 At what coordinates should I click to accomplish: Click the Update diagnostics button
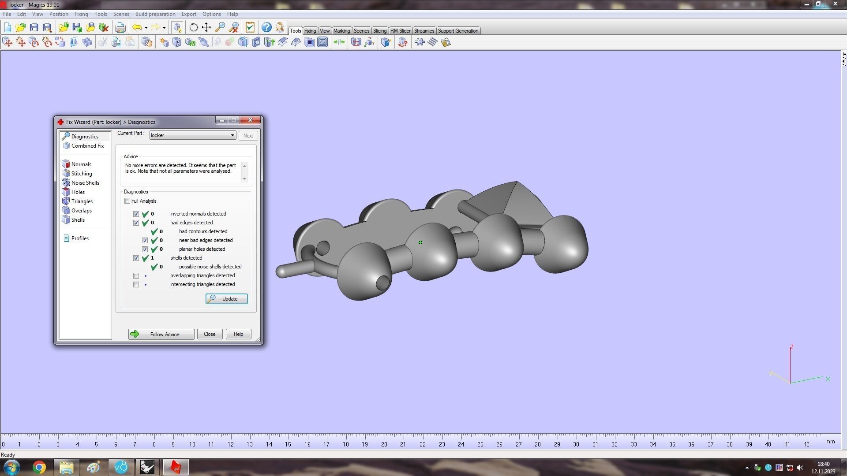[x=226, y=299]
